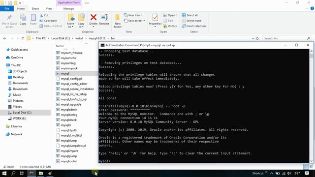Click Command Prompt scrollbar down arrow

coord(312,161)
